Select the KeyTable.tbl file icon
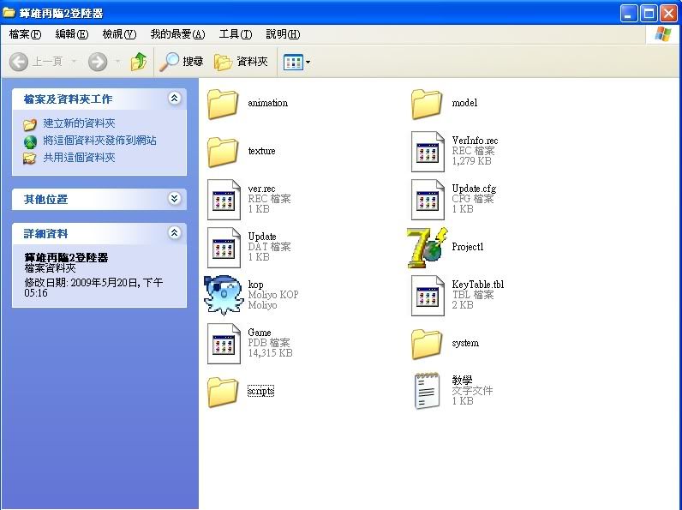682x510 pixels. tap(427, 296)
